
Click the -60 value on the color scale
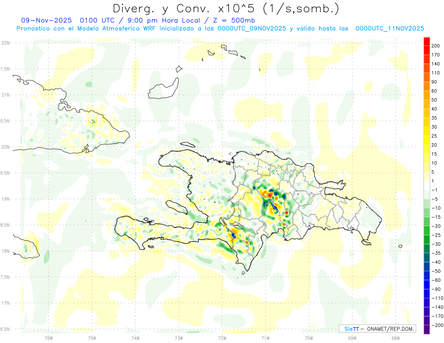click(435, 280)
